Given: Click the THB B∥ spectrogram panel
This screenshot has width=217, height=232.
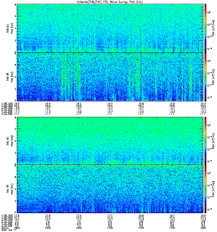Looking at the screenshot, I should coord(110,77).
